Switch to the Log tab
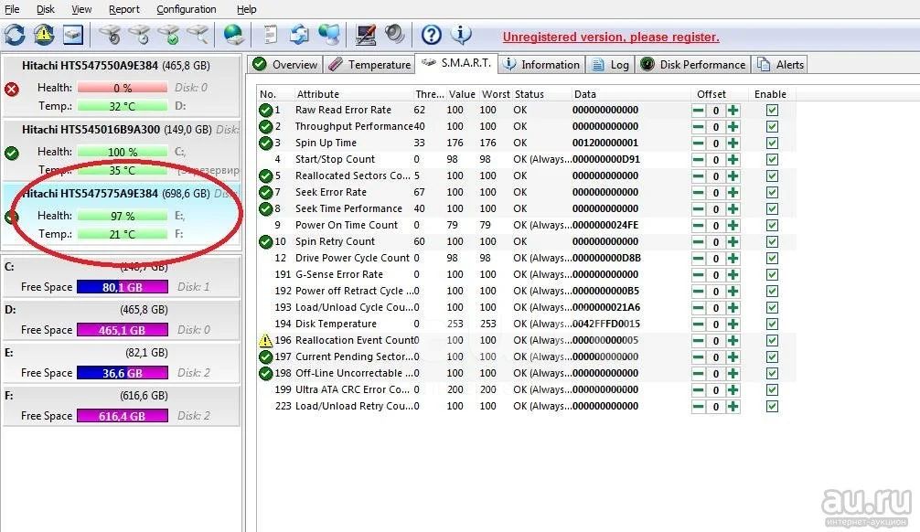The width and height of the screenshot is (920, 532). coord(610,65)
